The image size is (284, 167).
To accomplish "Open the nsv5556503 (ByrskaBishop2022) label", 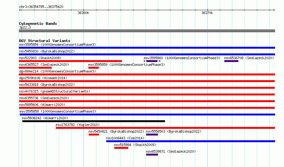I will coord(174,131).
